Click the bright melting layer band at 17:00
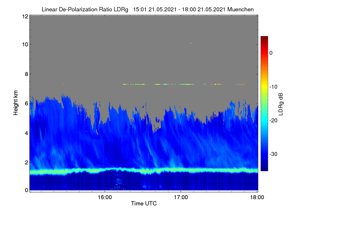The height and width of the screenshot is (226, 339). tap(181, 170)
